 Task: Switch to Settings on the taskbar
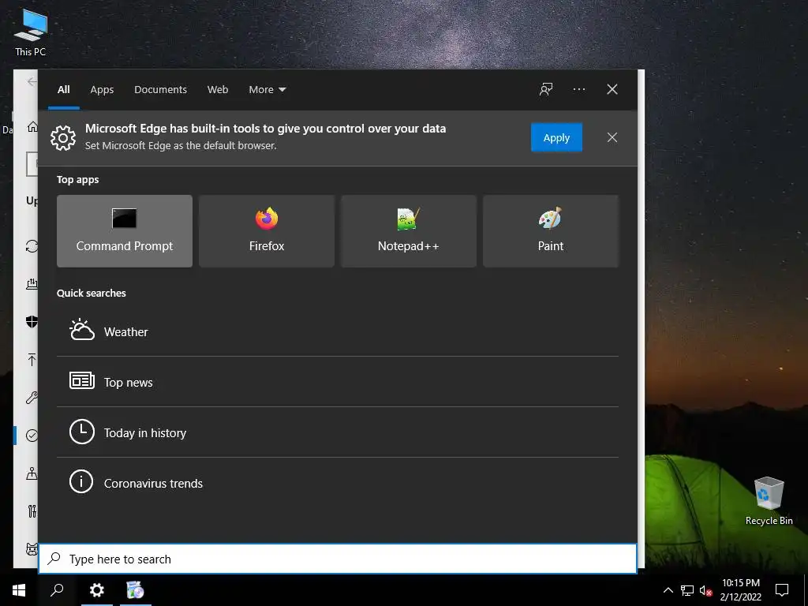pyautogui.click(x=96, y=590)
